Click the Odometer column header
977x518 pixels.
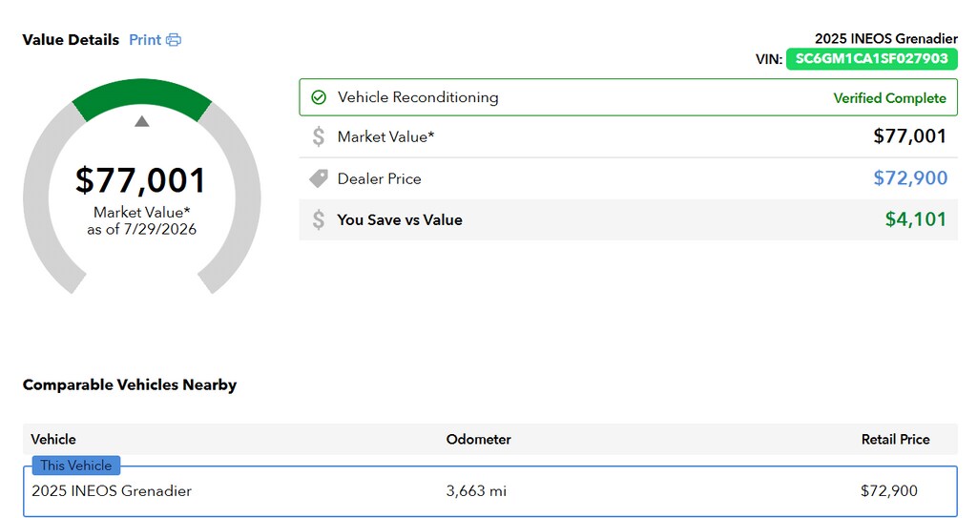pyautogui.click(x=479, y=440)
